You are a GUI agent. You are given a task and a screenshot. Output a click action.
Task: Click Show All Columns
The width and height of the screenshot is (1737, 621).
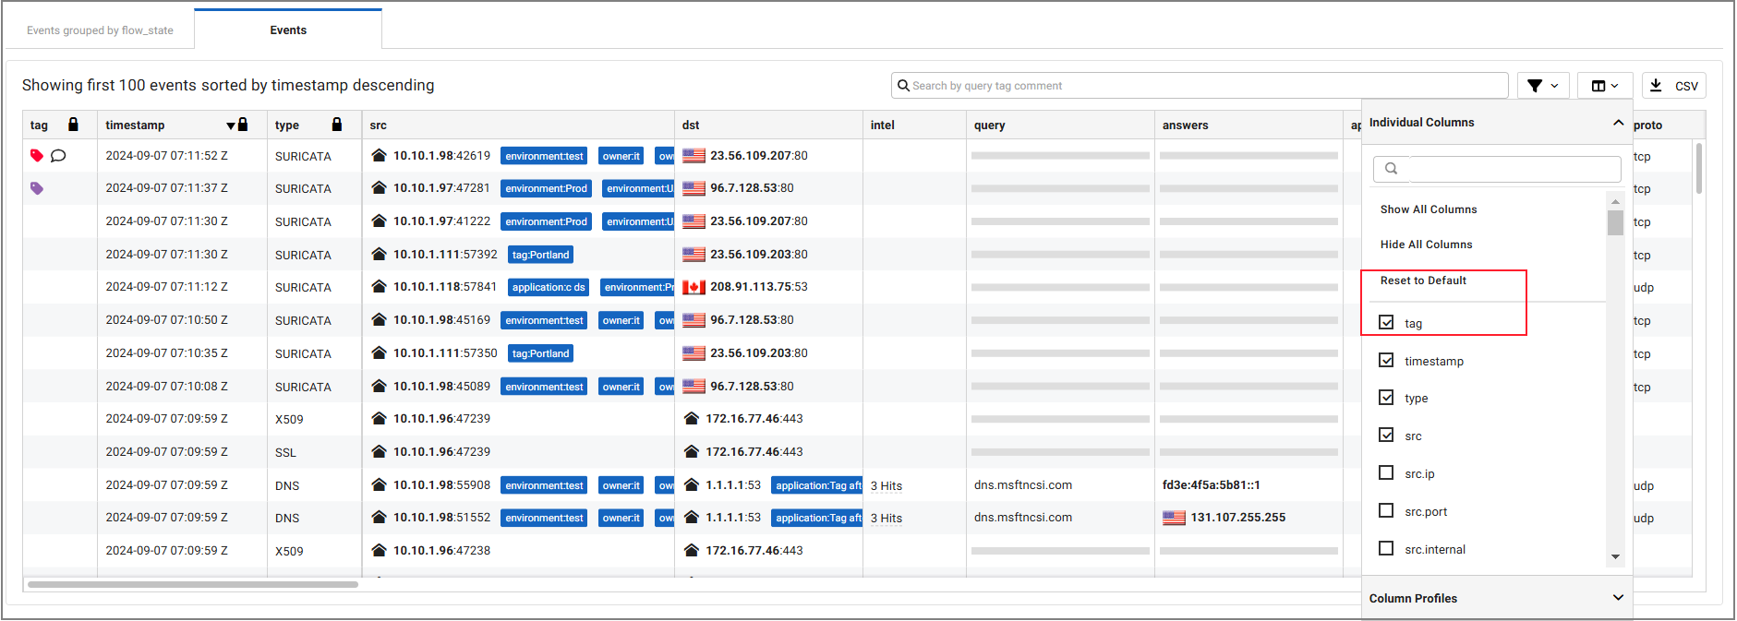point(1429,209)
